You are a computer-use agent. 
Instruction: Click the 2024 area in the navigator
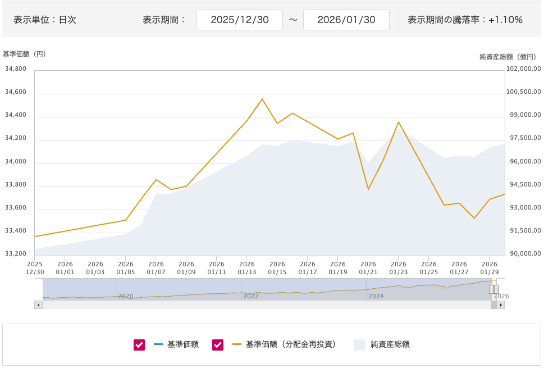click(x=376, y=296)
